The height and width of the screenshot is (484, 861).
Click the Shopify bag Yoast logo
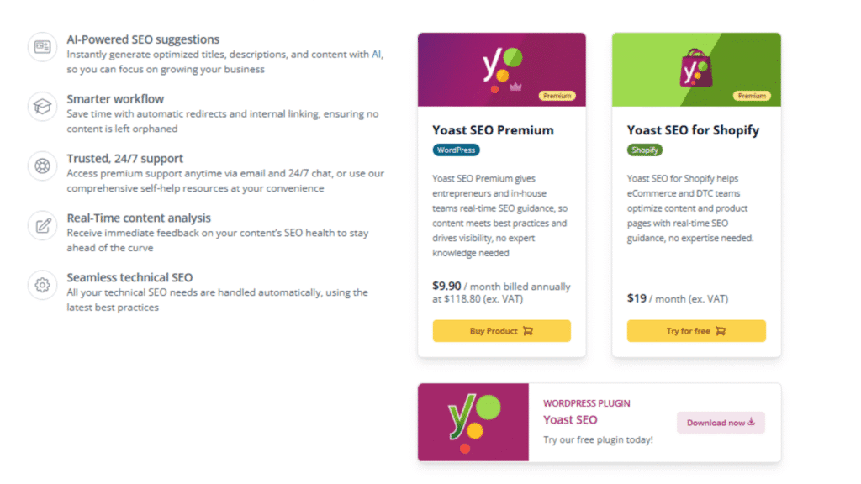(695, 69)
